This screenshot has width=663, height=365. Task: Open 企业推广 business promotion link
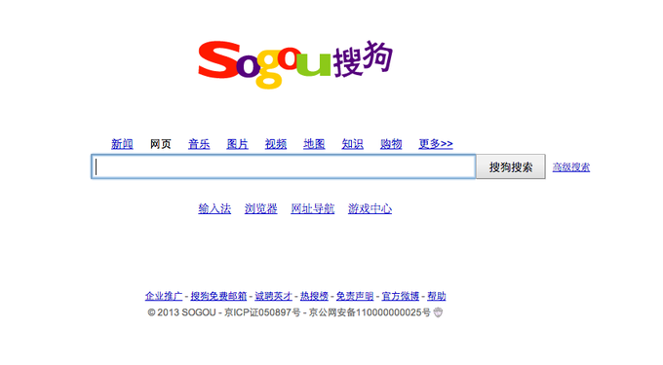tap(164, 296)
